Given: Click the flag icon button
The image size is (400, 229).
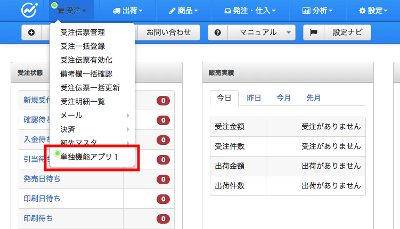Looking at the screenshot, I should pyautogui.click(x=314, y=33).
